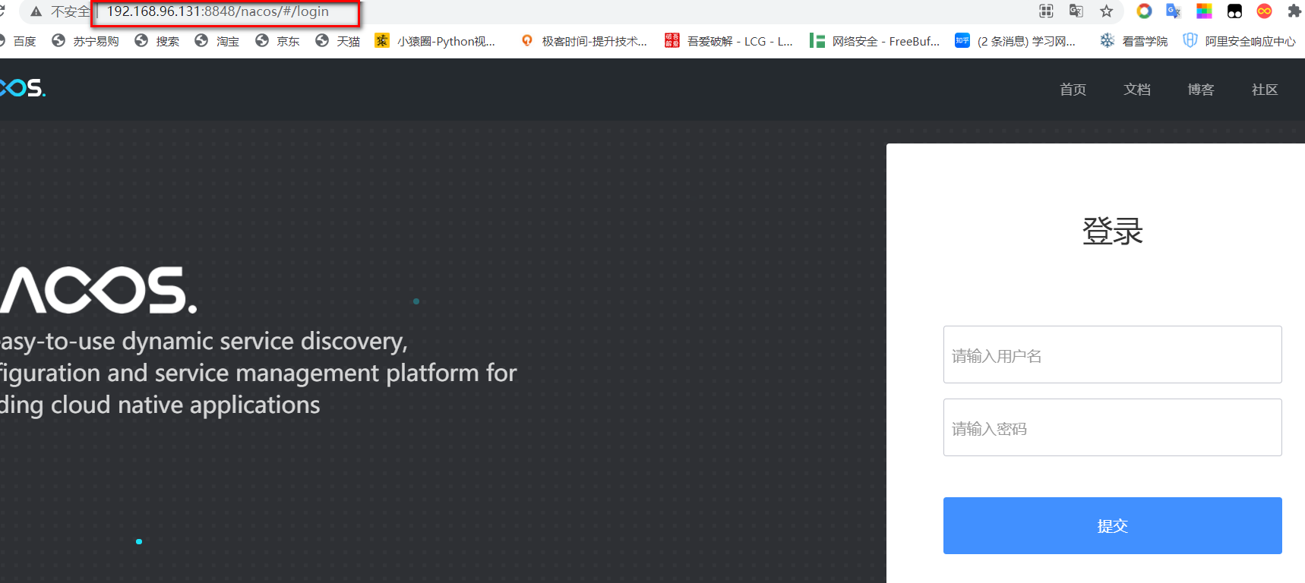Screen dimensions: 1305x583
Task: Open the Tampermonkey extension icon
Action: pyautogui.click(x=1234, y=11)
